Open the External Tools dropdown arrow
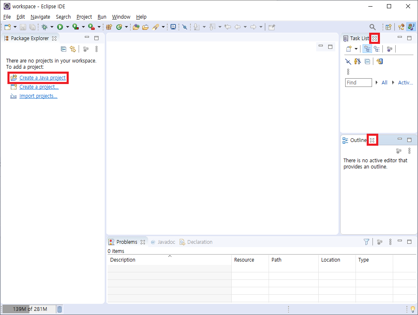 (99, 27)
